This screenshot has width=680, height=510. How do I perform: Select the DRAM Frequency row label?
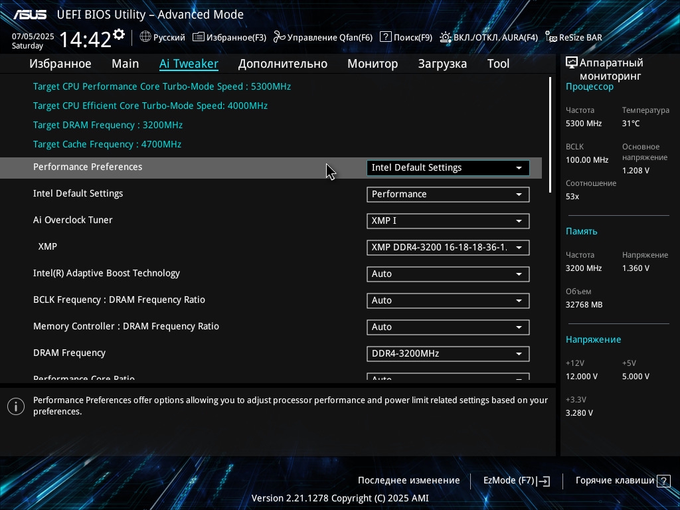pos(69,353)
